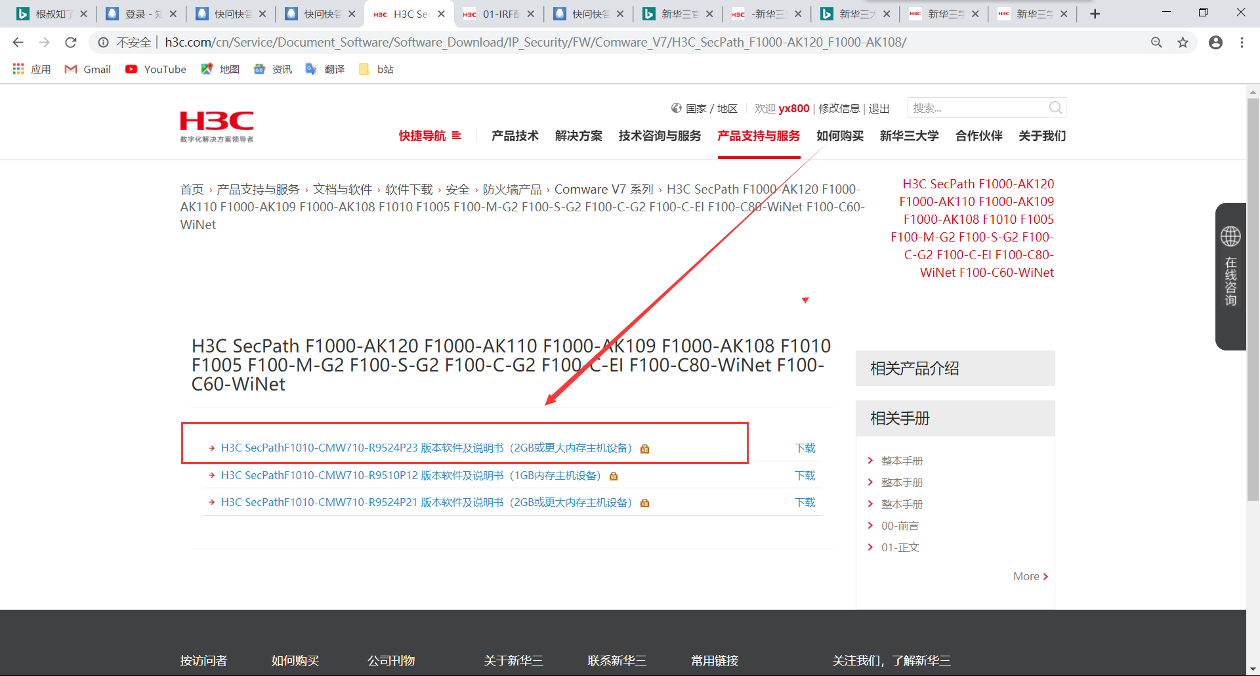
Task: Open the 如何购买 menu
Action: click(x=840, y=136)
